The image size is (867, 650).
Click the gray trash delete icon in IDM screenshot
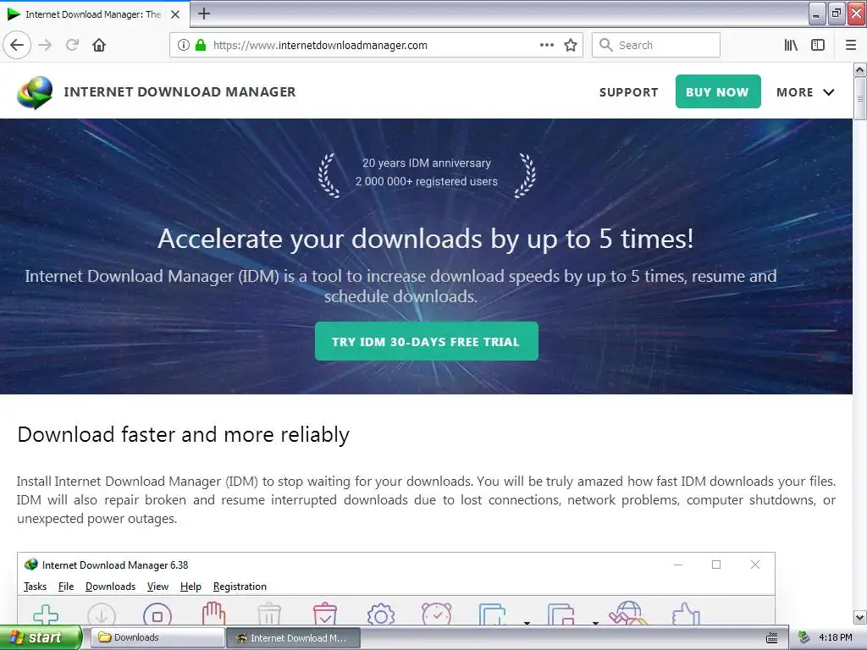[269, 614]
